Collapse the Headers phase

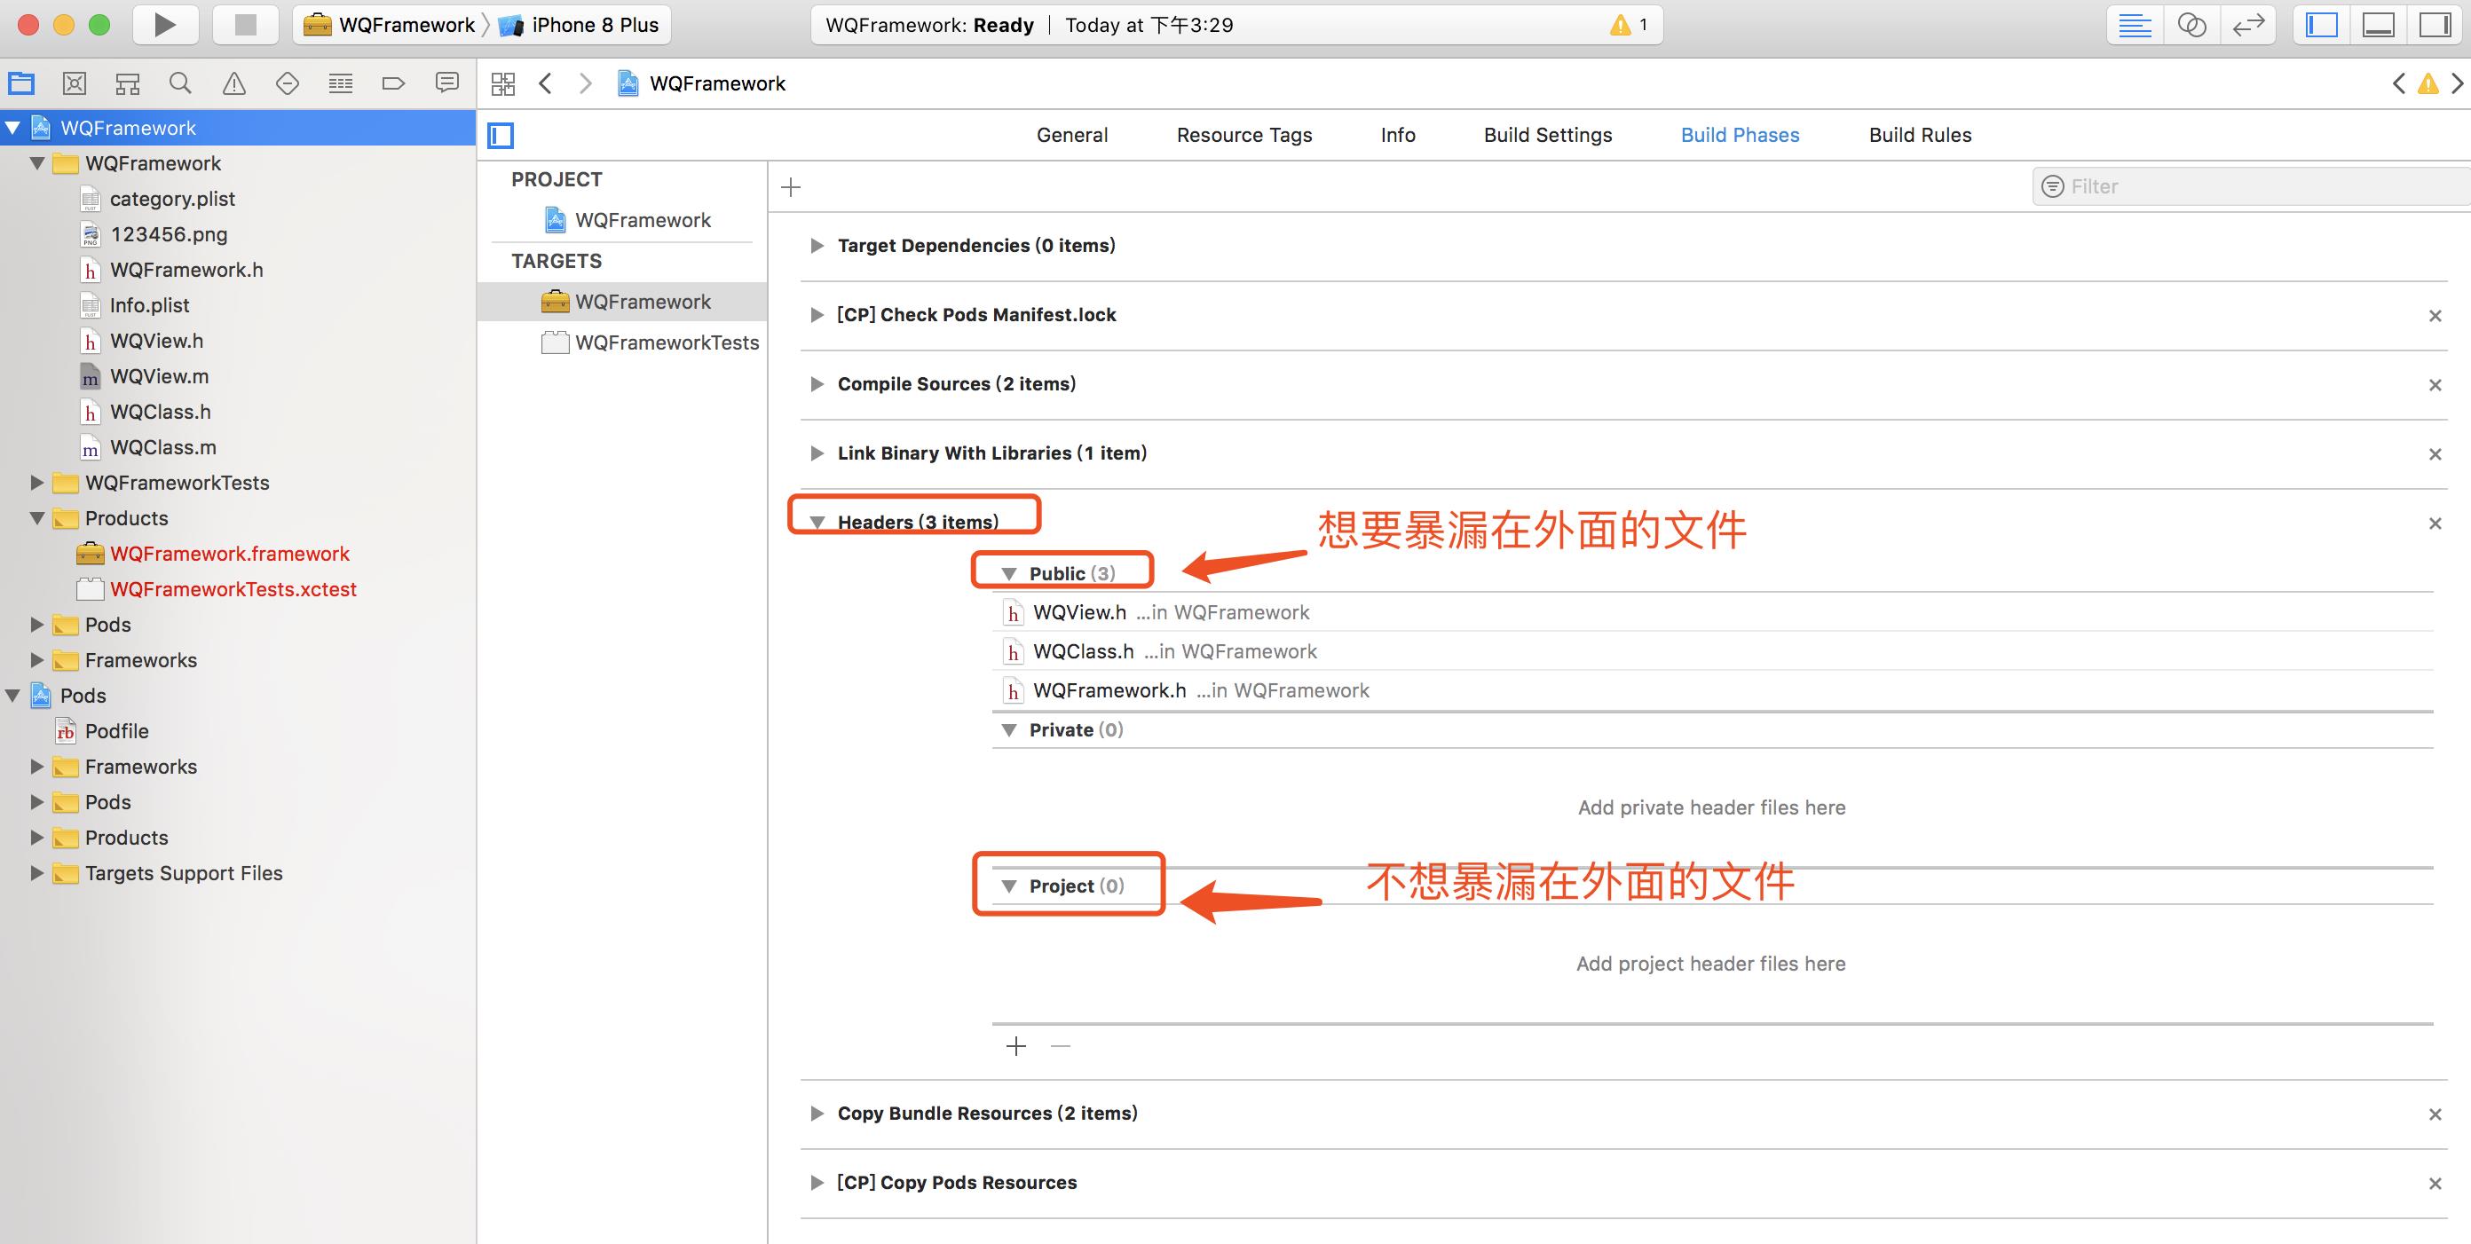817,523
